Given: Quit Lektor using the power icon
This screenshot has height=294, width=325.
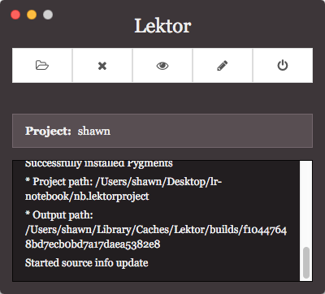Looking at the screenshot, I should point(283,65).
